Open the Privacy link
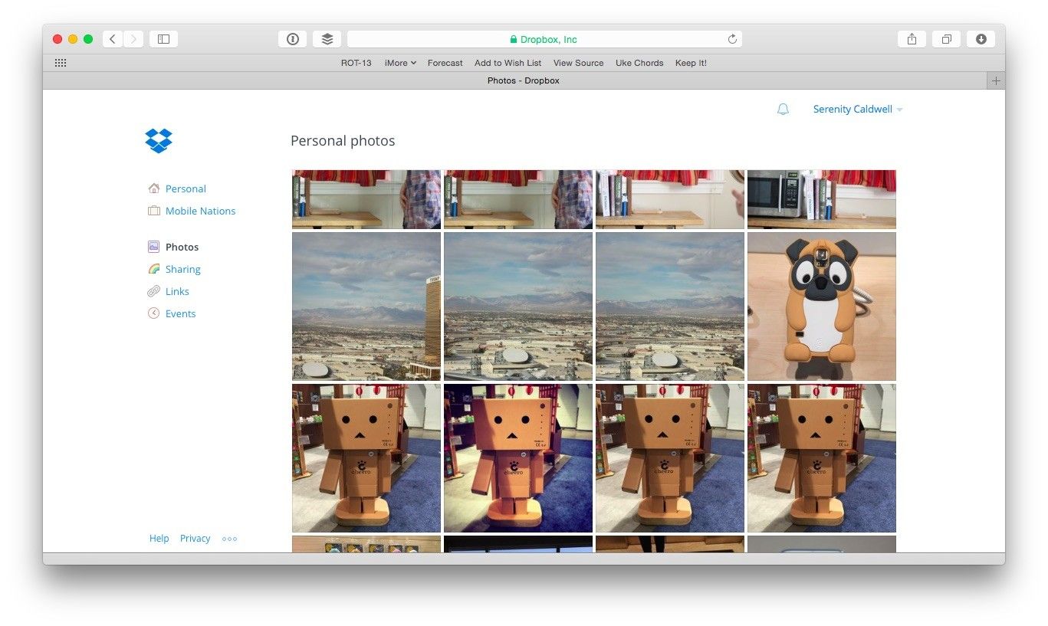1048x626 pixels. (x=195, y=539)
